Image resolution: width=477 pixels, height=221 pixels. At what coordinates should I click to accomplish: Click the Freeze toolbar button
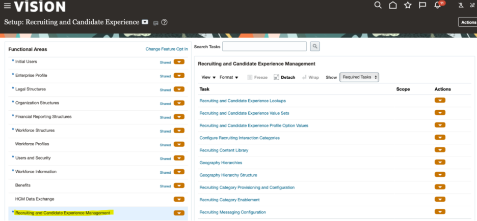(x=257, y=77)
